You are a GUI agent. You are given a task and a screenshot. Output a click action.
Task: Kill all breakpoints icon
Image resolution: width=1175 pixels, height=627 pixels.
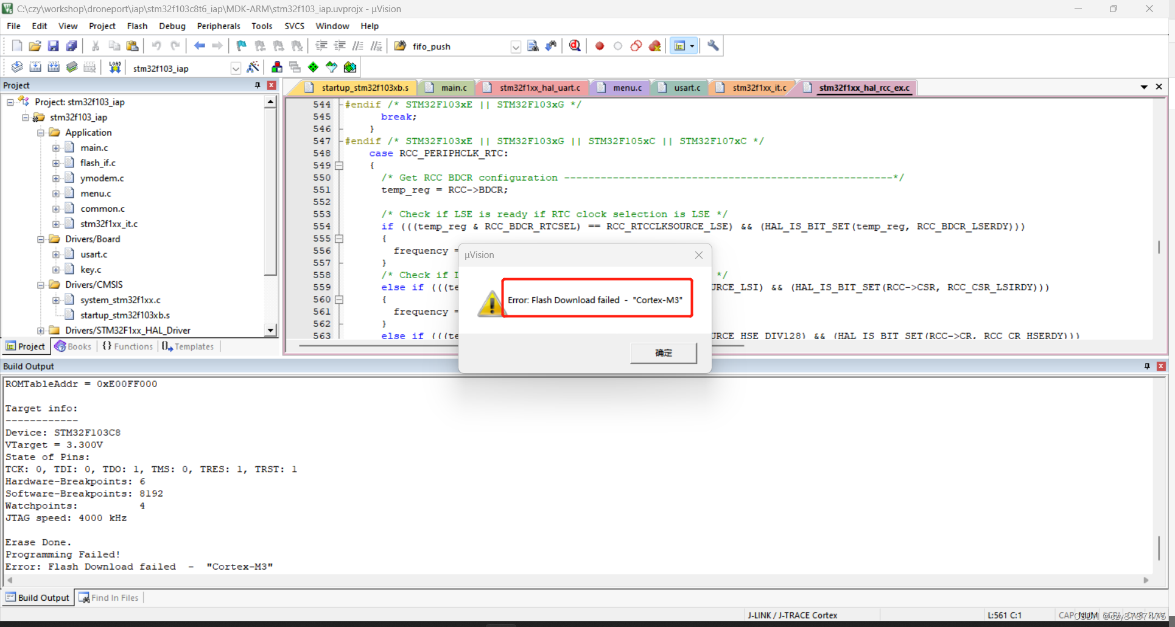pyautogui.click(x=655, y=46)
